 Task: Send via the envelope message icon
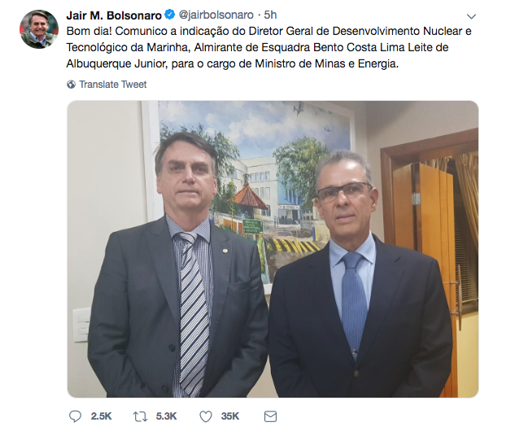click(270, 416)
